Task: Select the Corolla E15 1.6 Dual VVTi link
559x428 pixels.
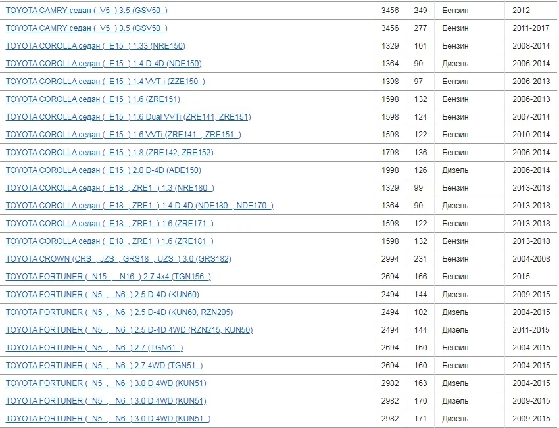Action: (x=128, y=117)
